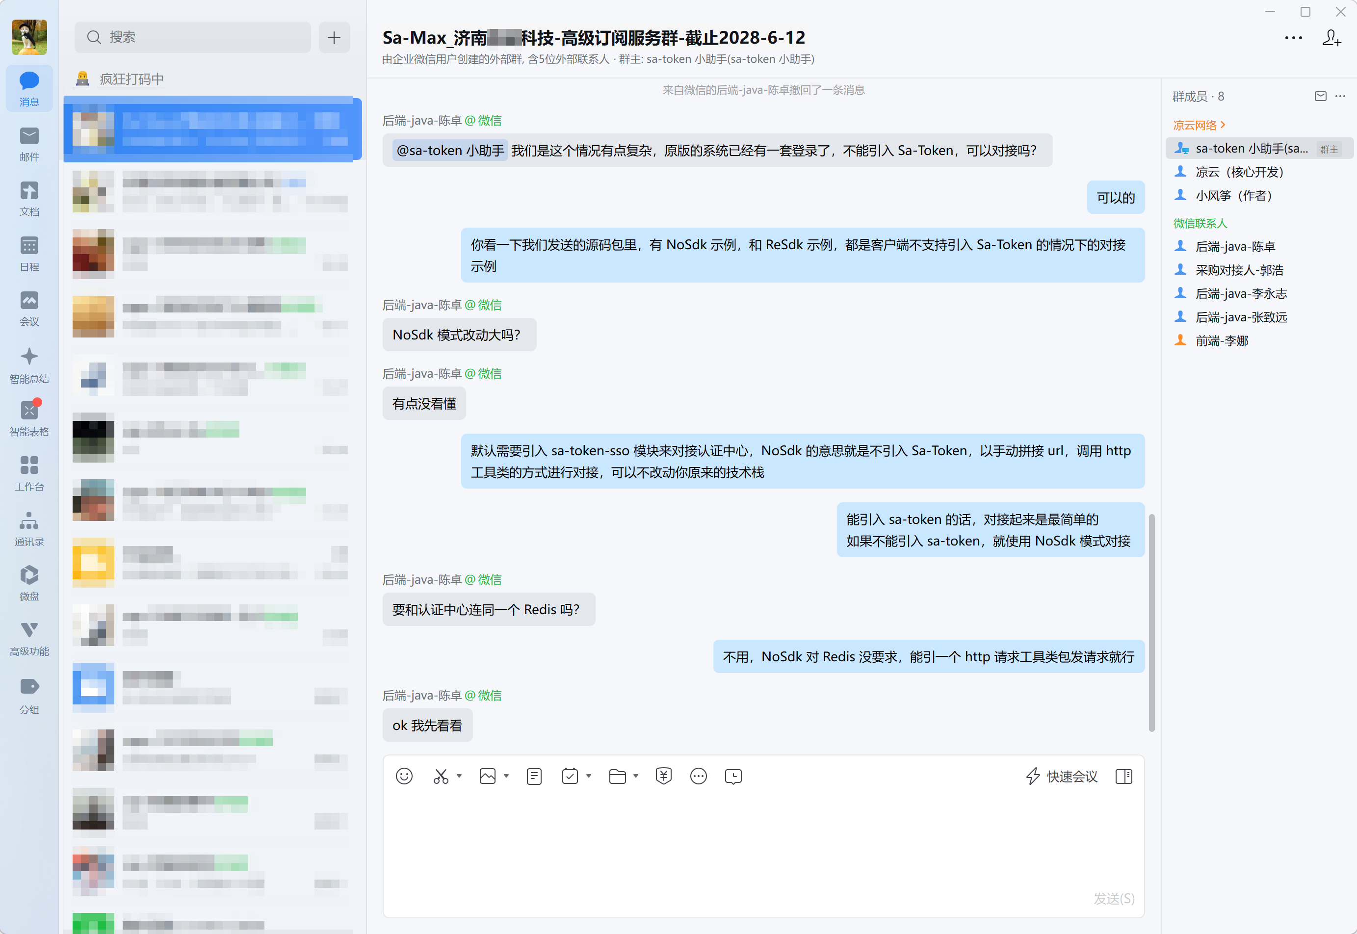Viewport: 1357px width, 934px height.
Task: Expand the folder icon dropdown arrow
Action: coord(636,776)
